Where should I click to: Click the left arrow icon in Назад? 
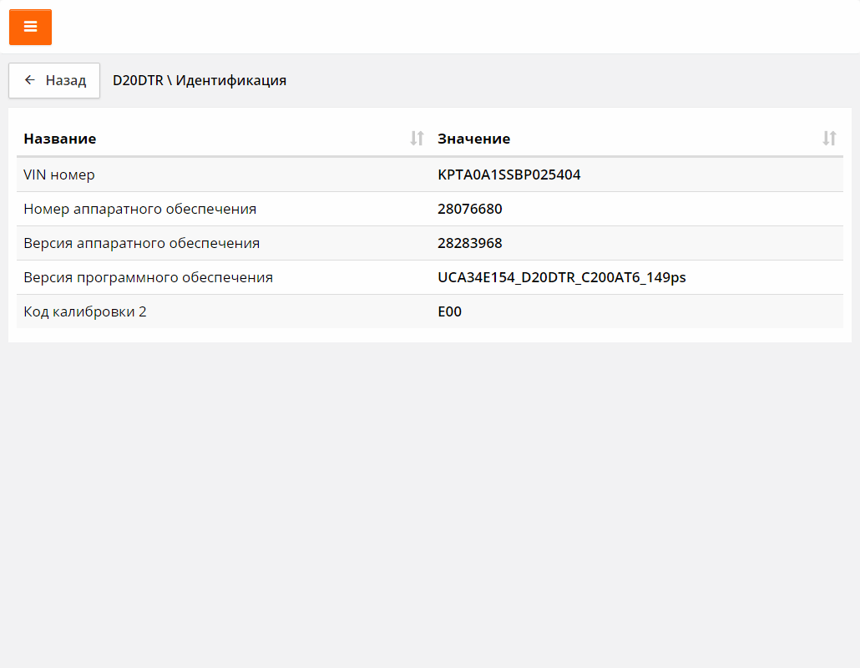point(30,80)
